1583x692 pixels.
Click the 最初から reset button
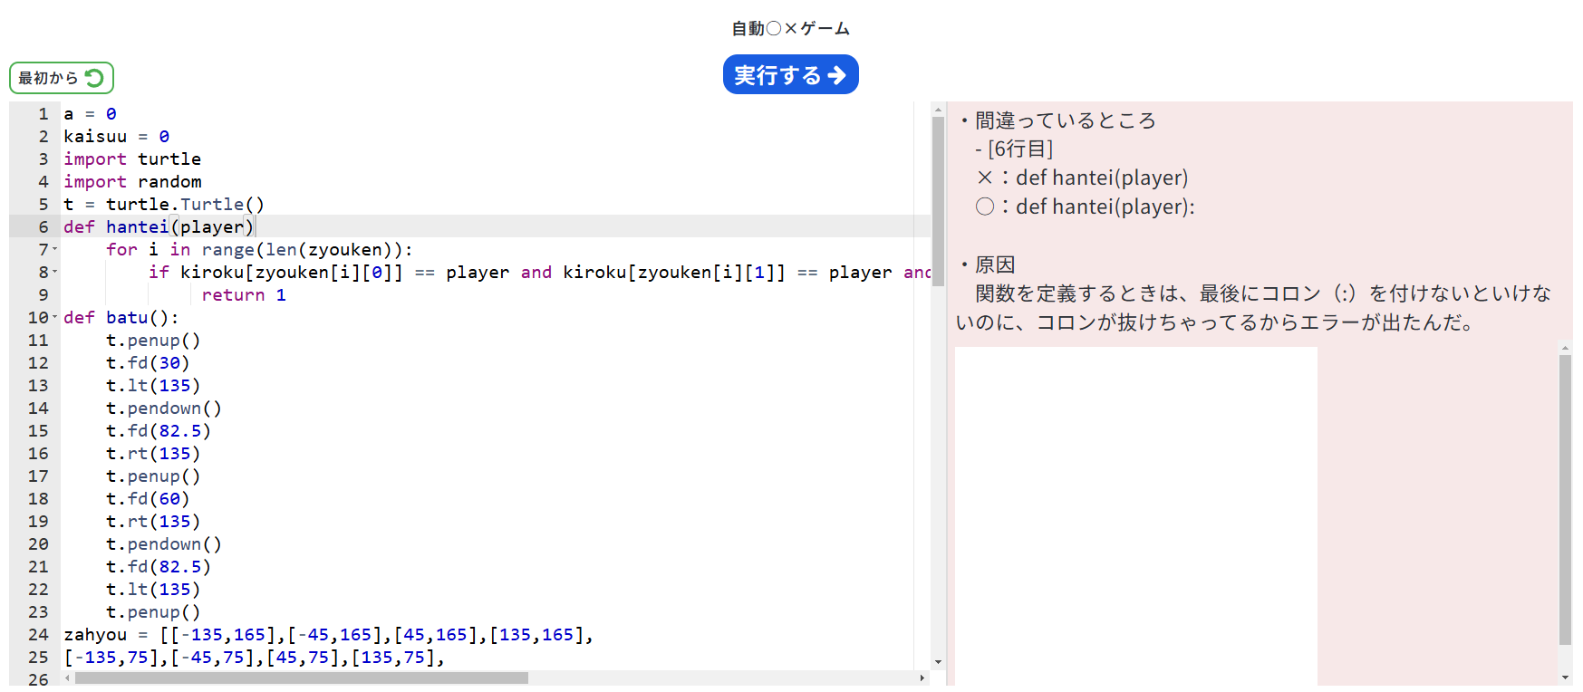tap(62, 78)
